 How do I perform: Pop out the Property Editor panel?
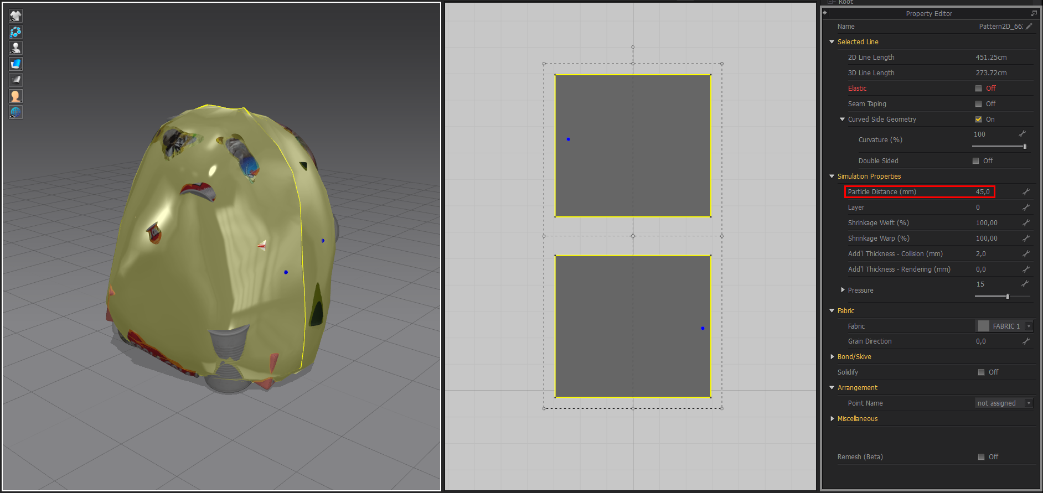point(1034,13)
